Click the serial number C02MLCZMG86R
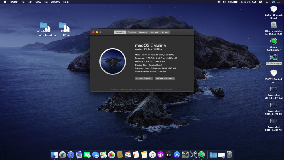The image size is (284, 160). (x=158, y=72)
